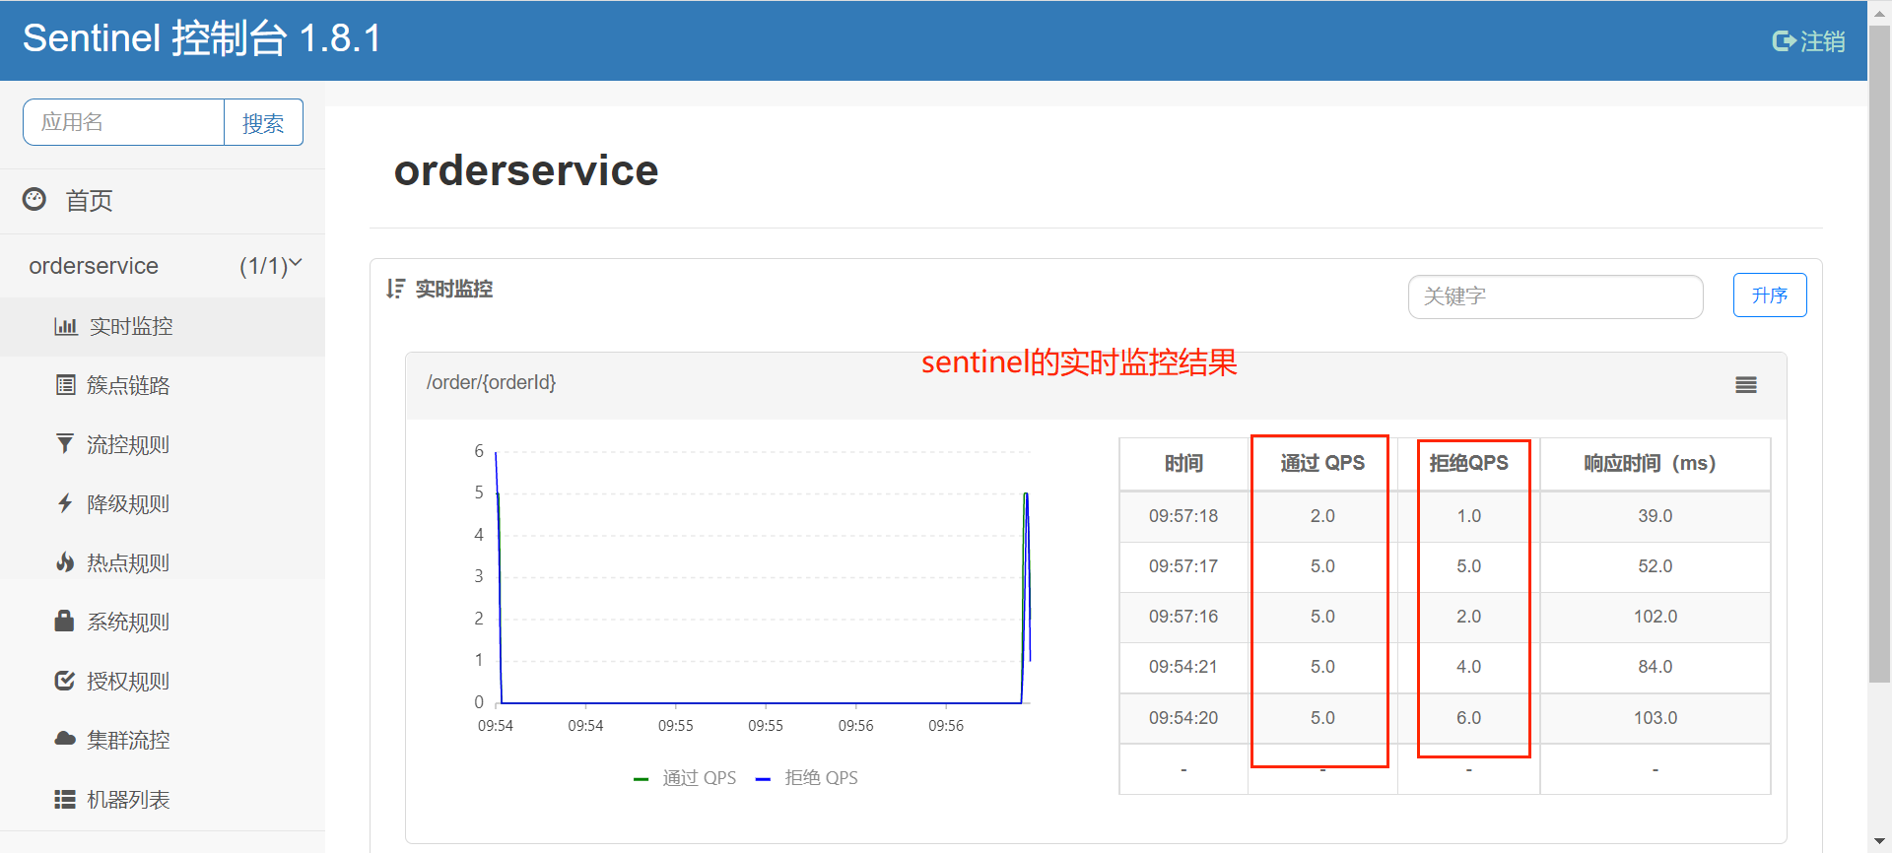This screenshot has width=1892, height=853.
Task: Click the 09:54:21 time cell
Action: 1183,667
